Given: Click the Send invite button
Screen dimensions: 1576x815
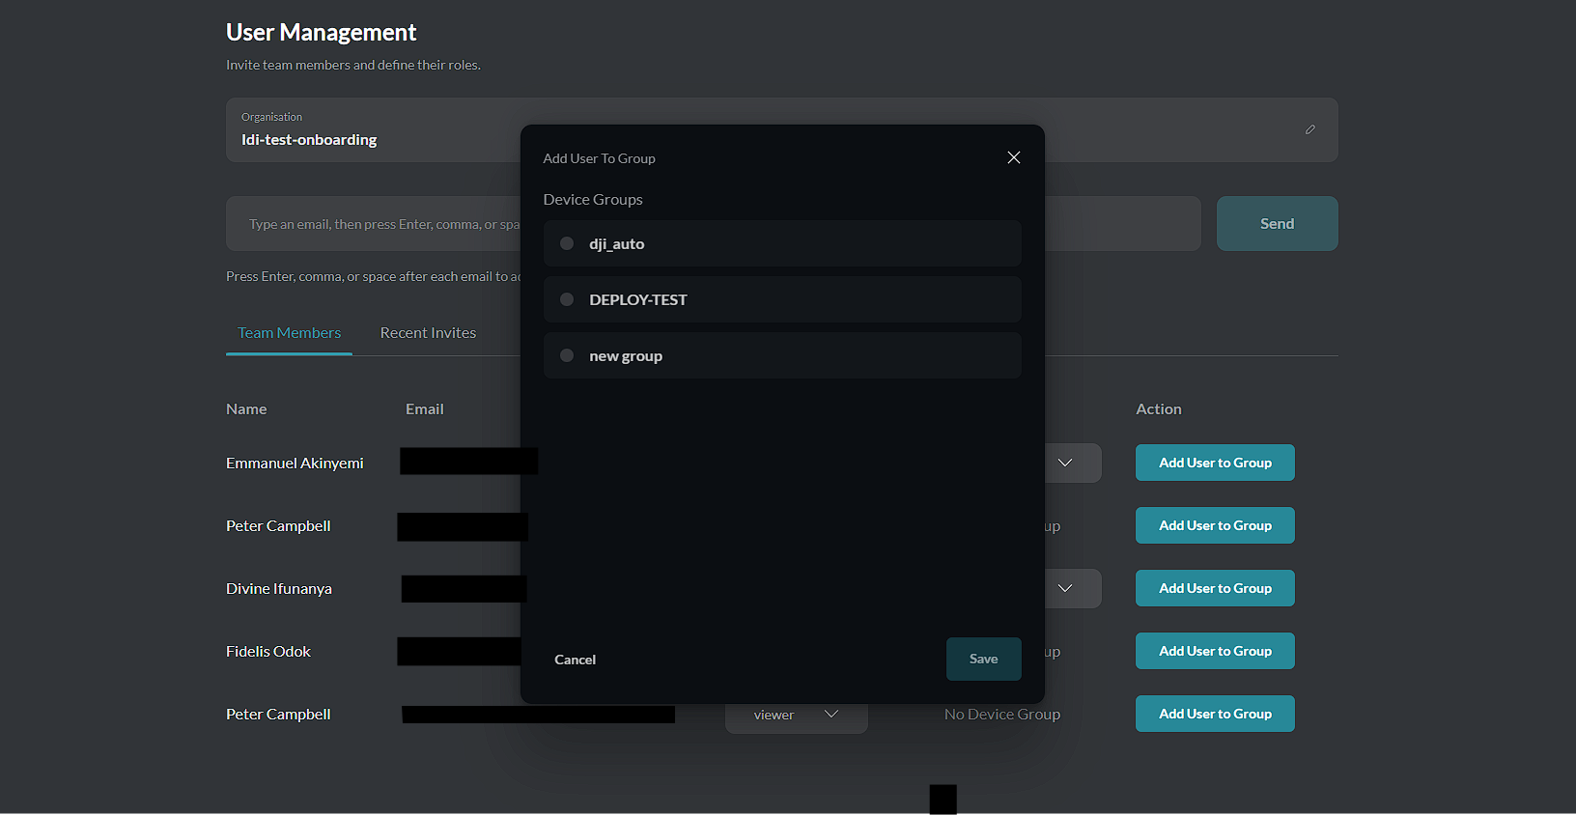Looking at the screenshot, I should [1277, 223].
